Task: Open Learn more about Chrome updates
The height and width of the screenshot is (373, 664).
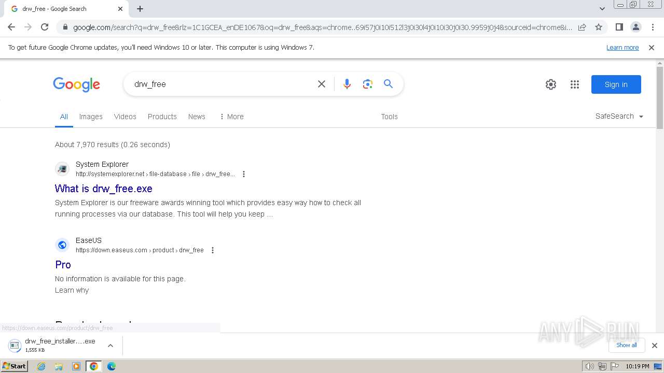Action: click(x=622, y=47)
